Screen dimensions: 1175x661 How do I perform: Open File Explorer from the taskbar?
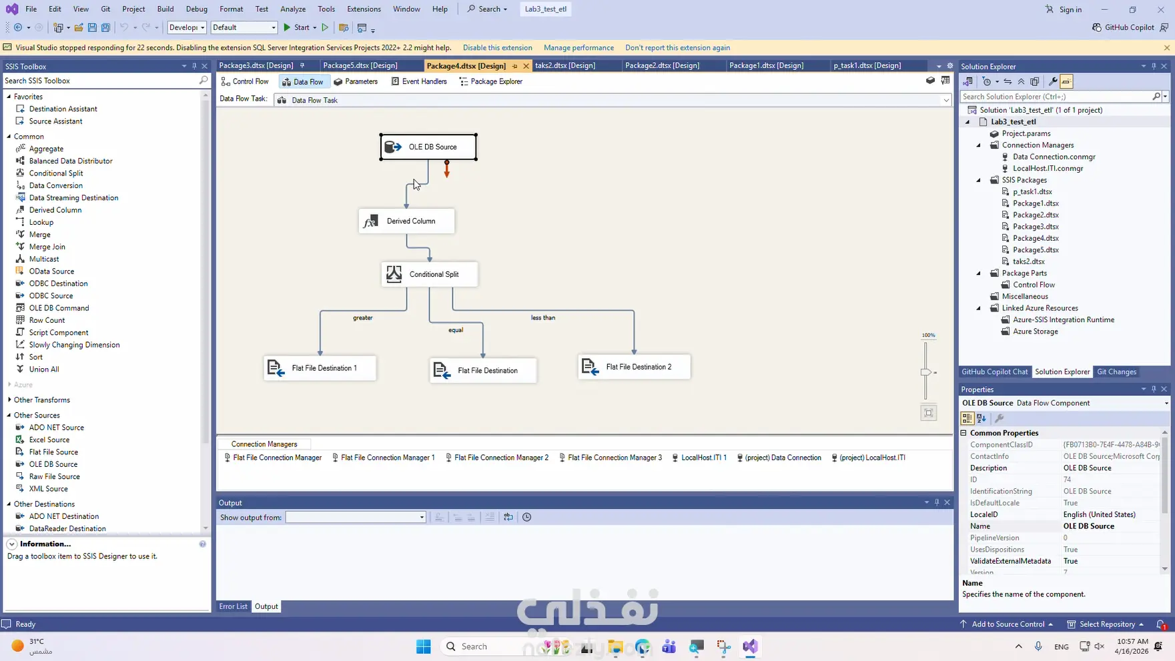coord(615,646)
